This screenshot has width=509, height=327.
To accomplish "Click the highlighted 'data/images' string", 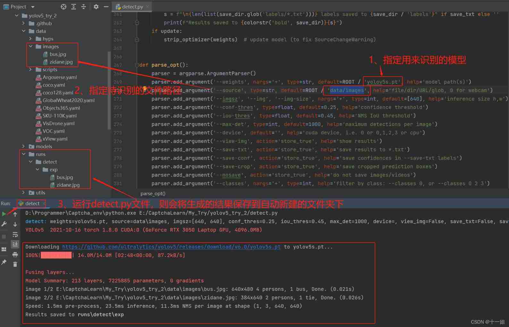I will (347, 90).
